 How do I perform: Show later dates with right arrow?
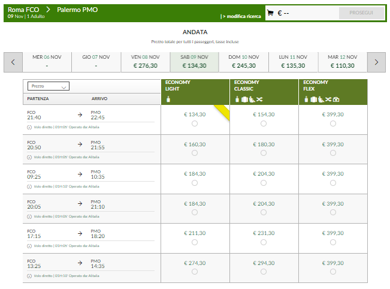click(376, 62)
